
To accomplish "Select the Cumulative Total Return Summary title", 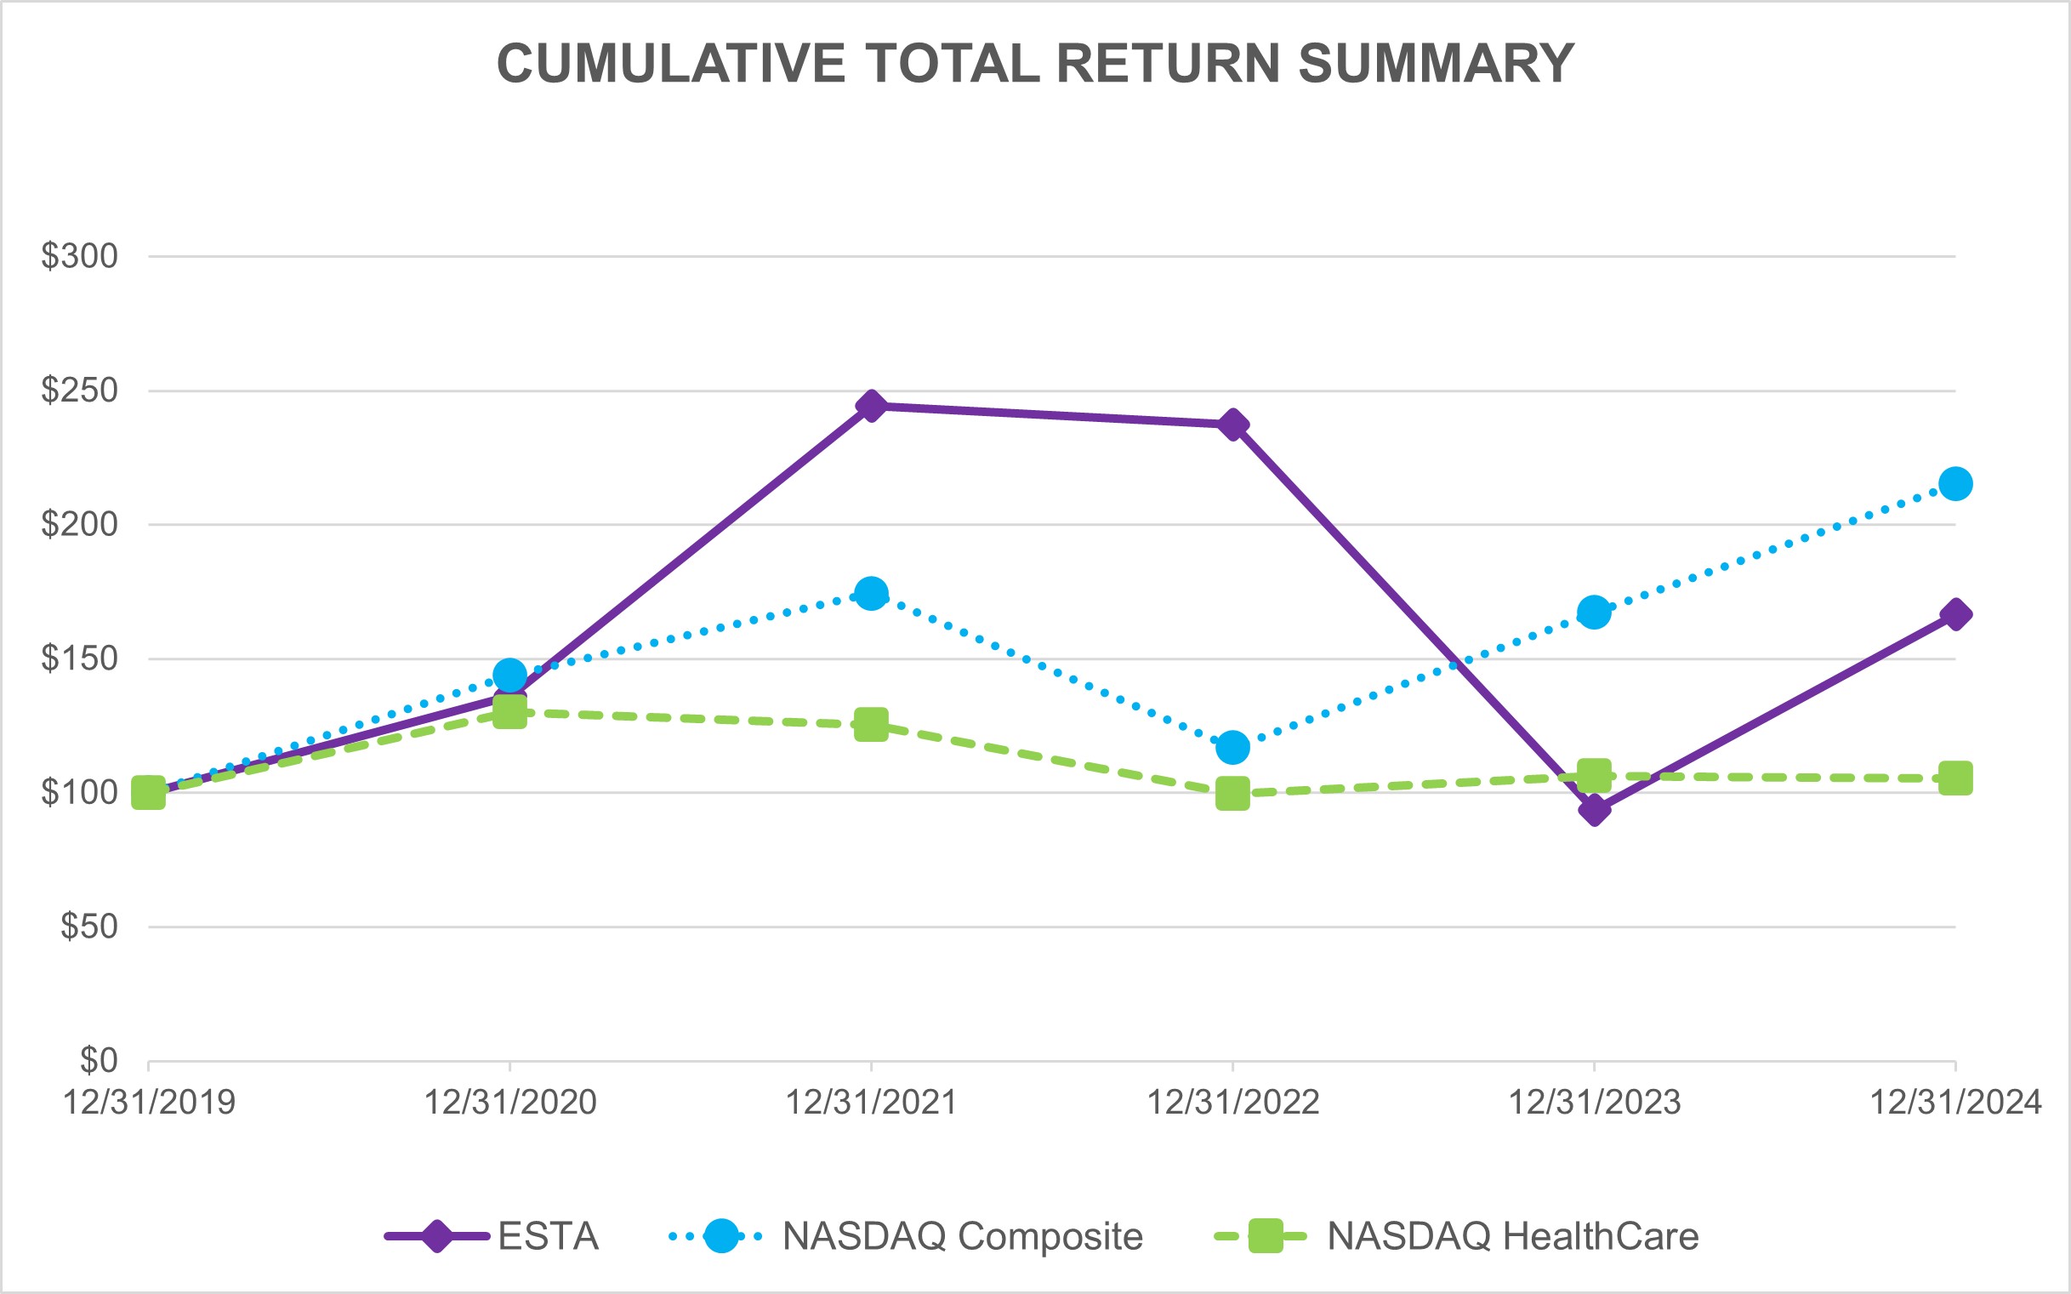I will pyautogui.click(x=1035, y=63).
